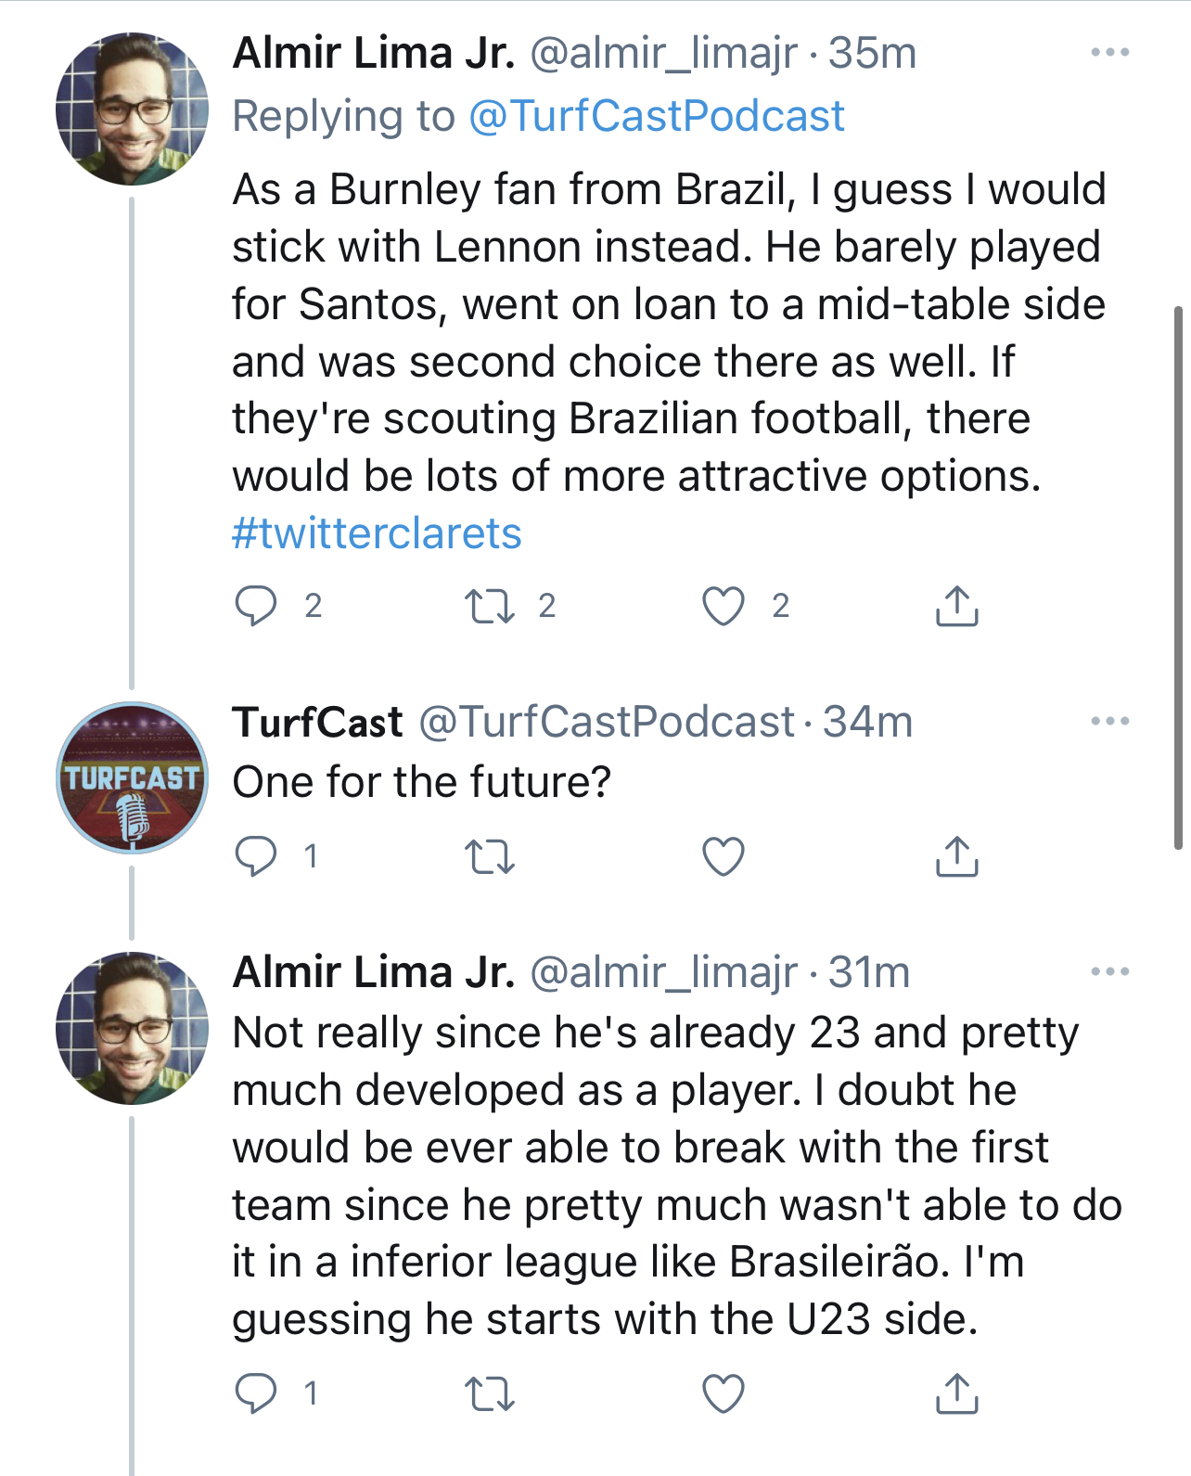Like TurfCast's 'One for the future?' tweet
This screenshot has height=1476, width=1191.
724,855
